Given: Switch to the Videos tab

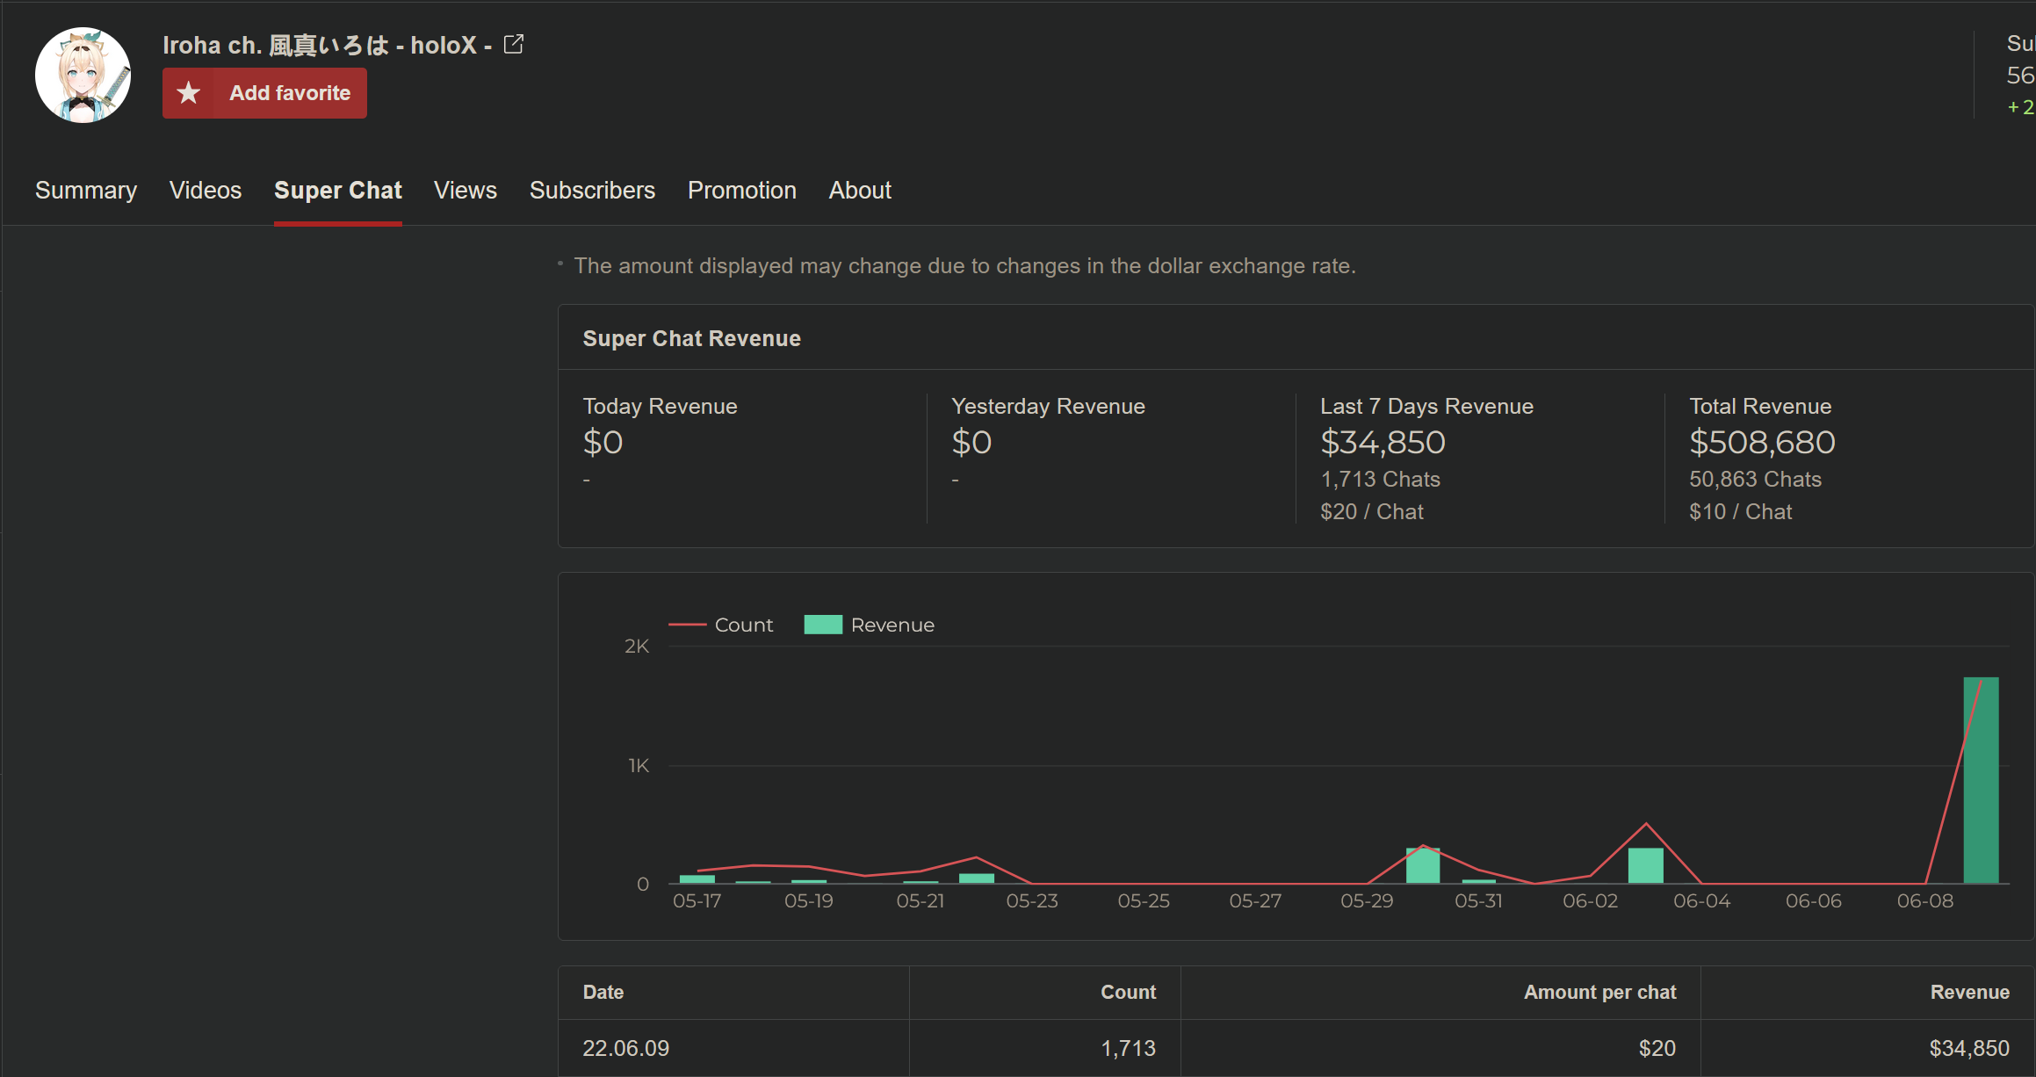Looking at the screenshot, I should [206, 191].
